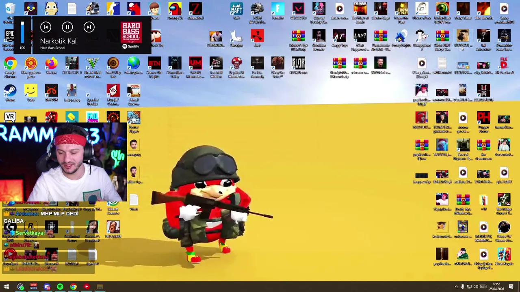Open the Raft game shortcut
520x292 pixels.
click(236, 11)
